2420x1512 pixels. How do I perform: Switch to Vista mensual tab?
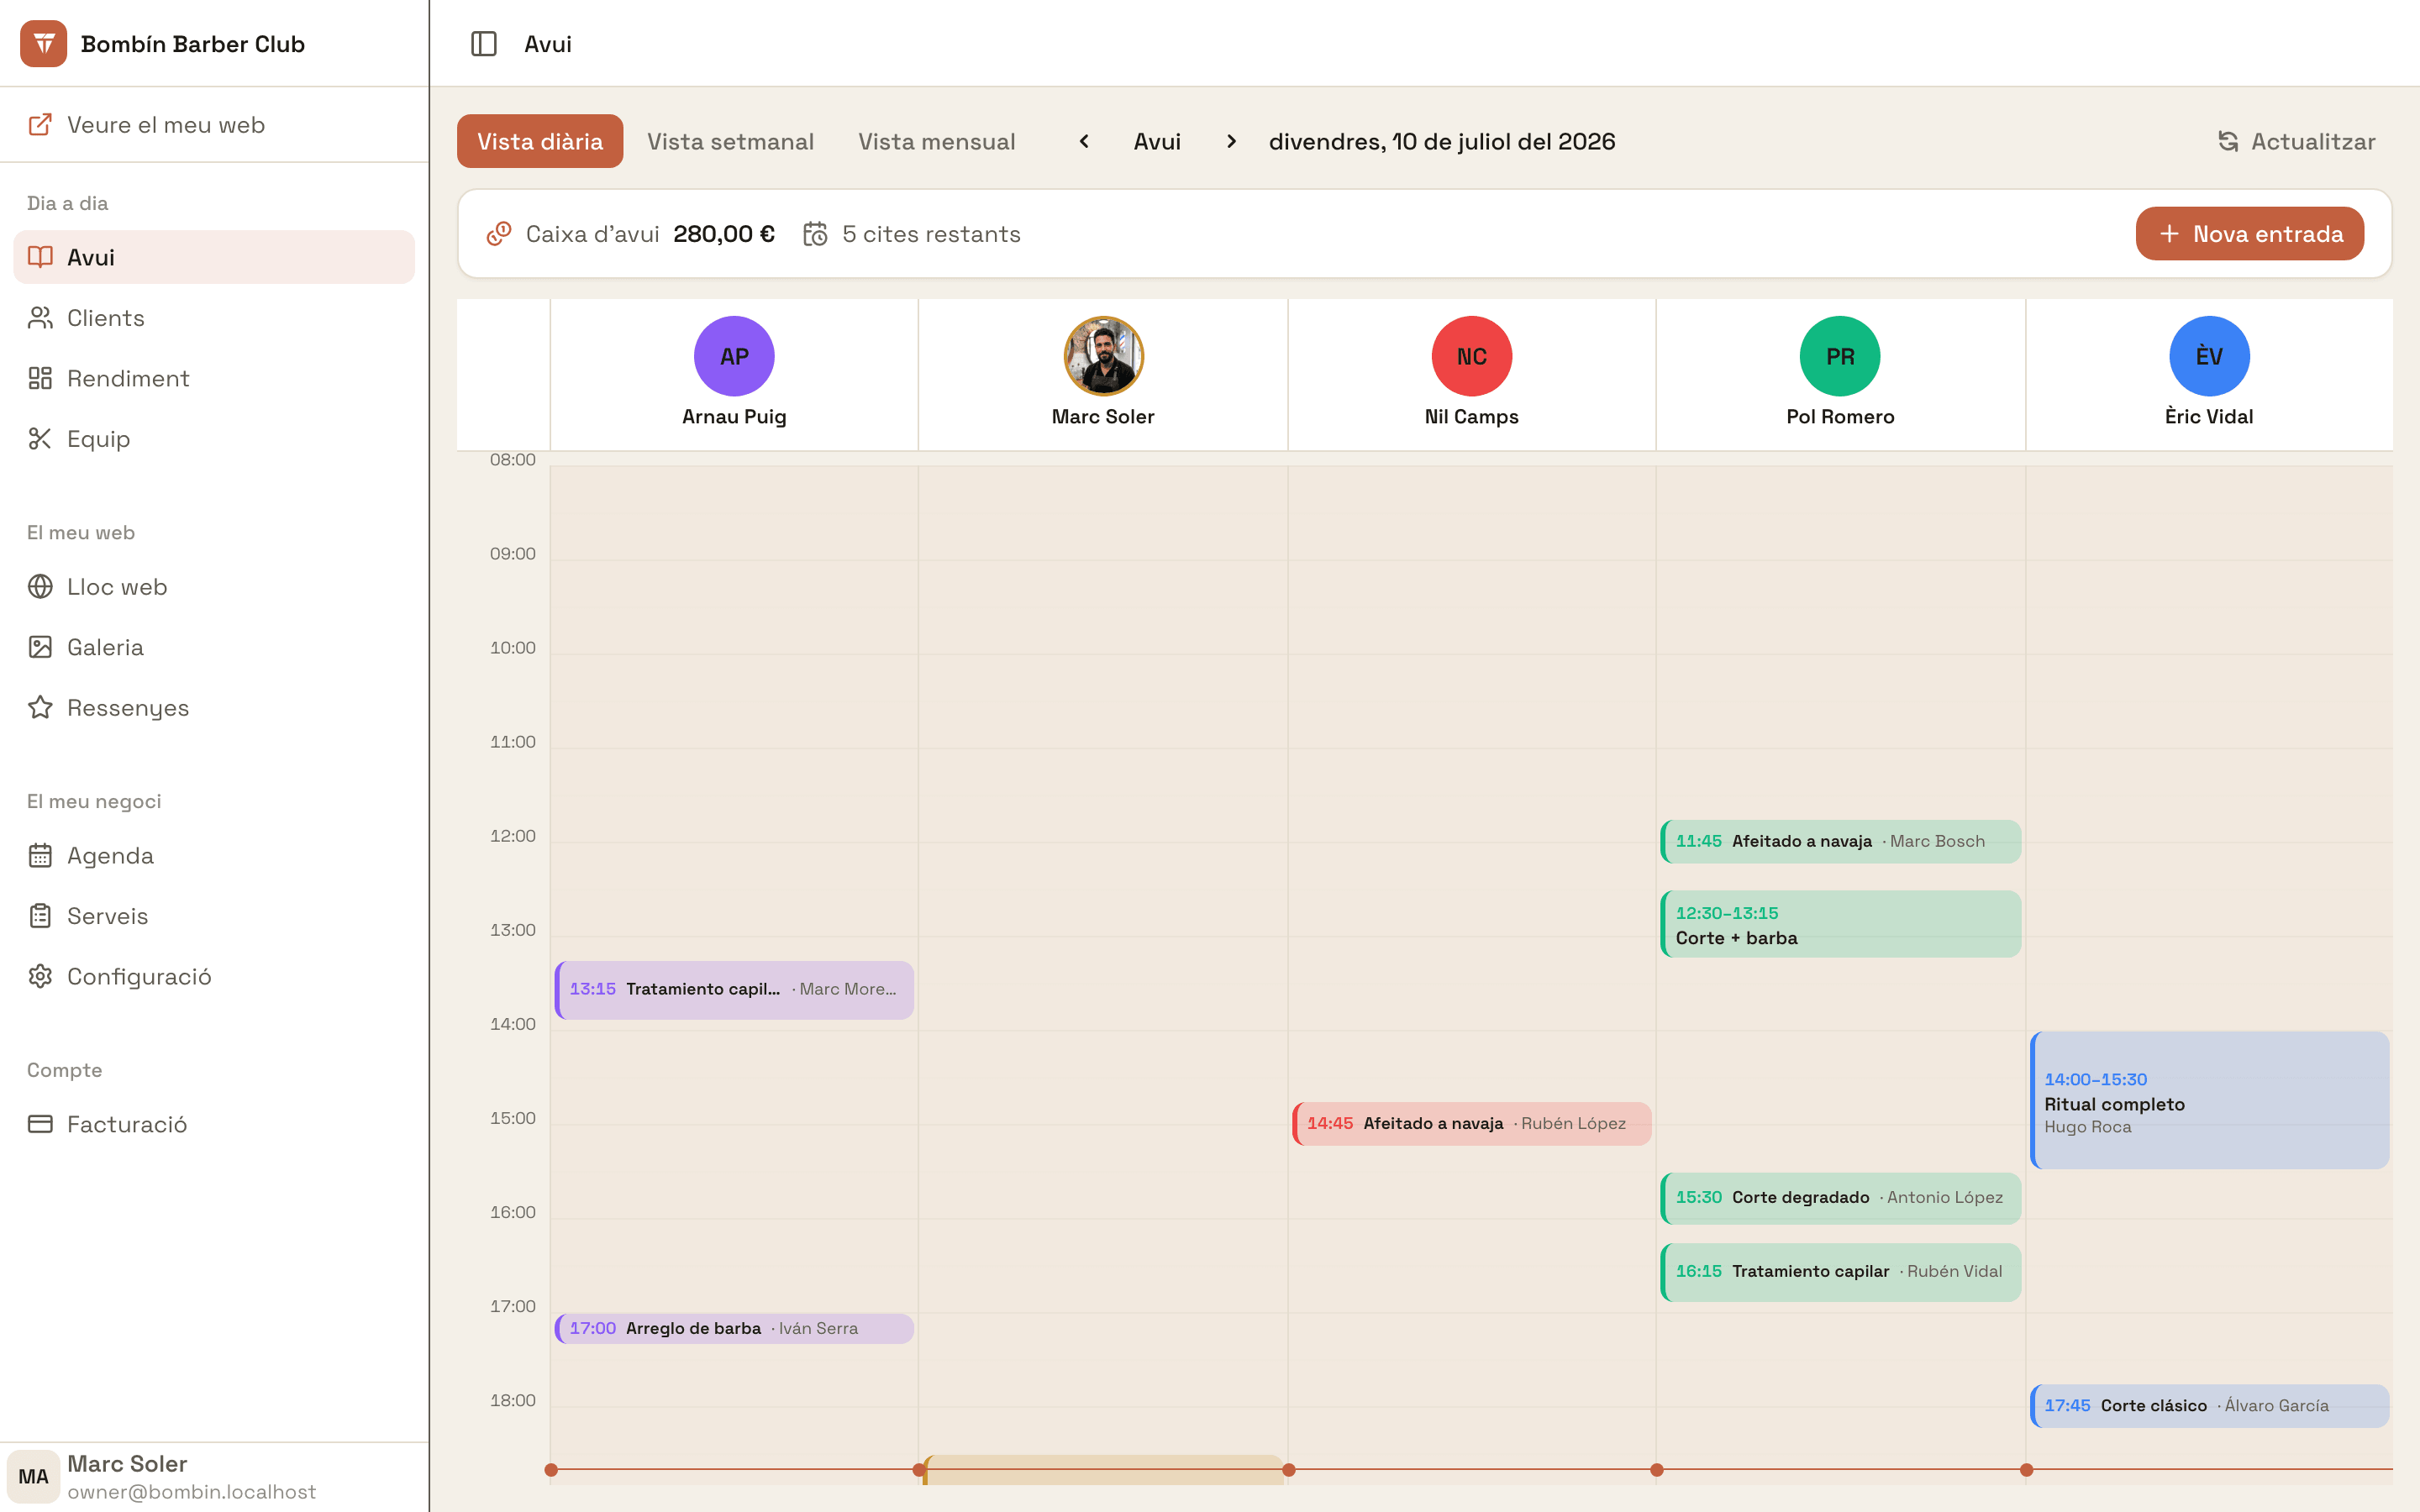coord(936,142)
